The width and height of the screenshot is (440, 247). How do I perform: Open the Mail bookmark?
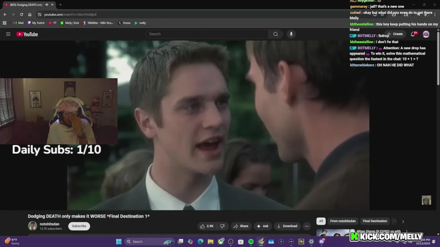(19, 23)
